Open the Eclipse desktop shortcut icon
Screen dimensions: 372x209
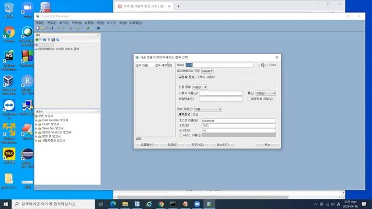tap(27, 158)
